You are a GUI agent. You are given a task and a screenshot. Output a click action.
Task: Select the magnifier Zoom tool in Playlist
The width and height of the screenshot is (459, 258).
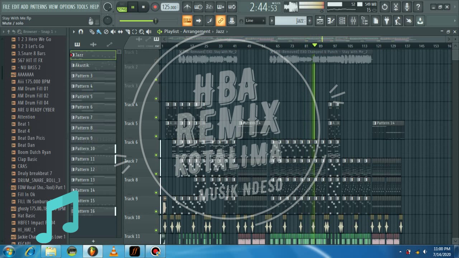[x=142, y=32]
